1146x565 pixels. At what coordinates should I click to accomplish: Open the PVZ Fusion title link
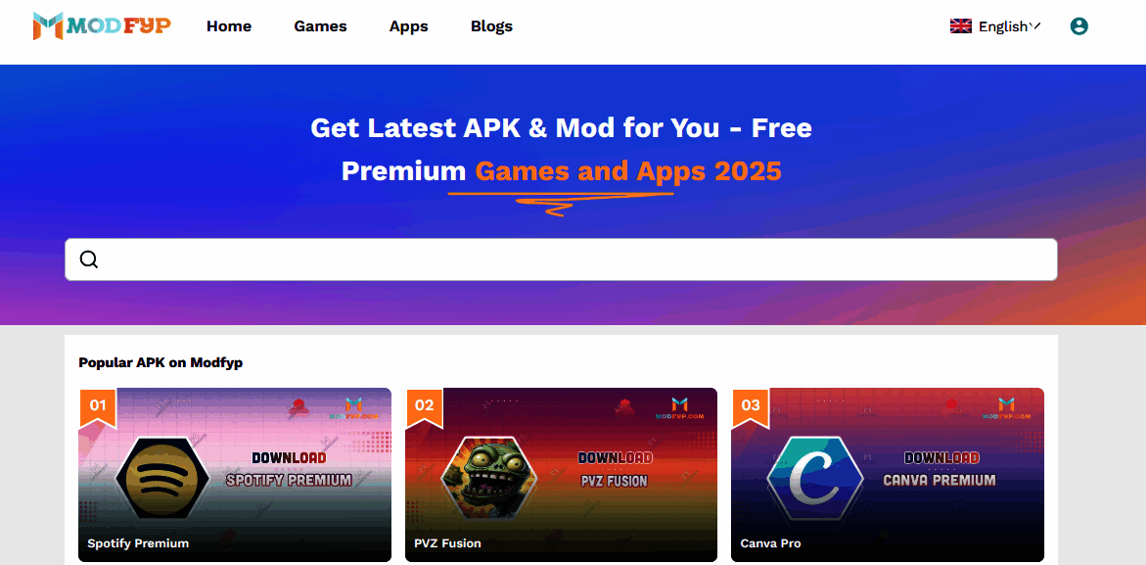pyautogui.click(x=447, y=543)
